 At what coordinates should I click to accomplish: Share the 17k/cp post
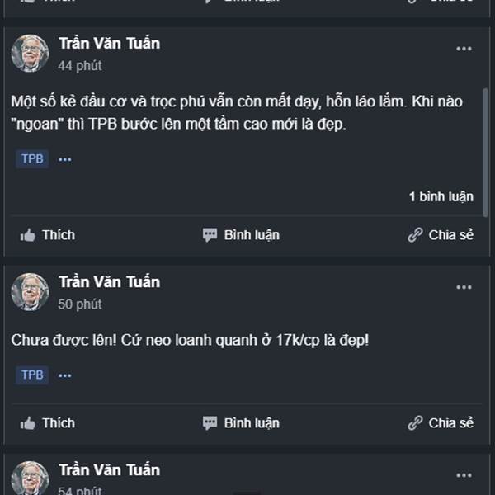441,423
